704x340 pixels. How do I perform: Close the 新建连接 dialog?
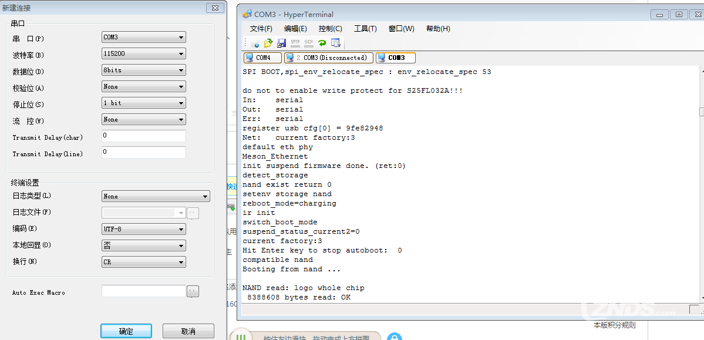[x=215, y=8]
